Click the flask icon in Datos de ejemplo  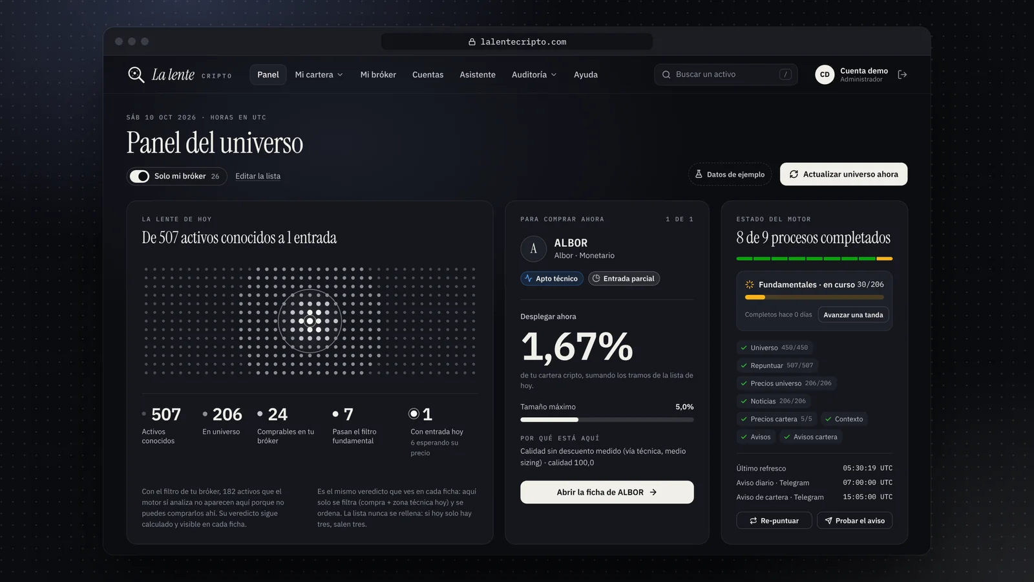(x=699, y=174)
